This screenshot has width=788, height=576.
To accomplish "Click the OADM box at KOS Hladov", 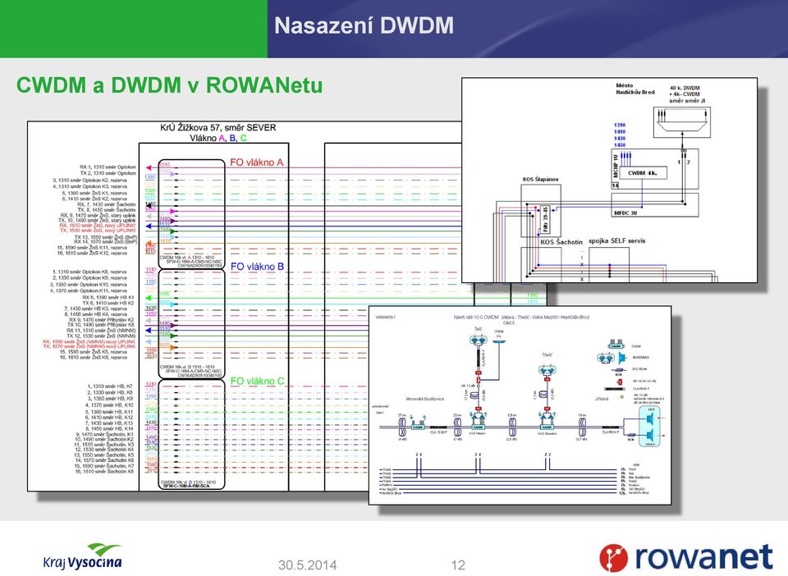I will (478, 427).
